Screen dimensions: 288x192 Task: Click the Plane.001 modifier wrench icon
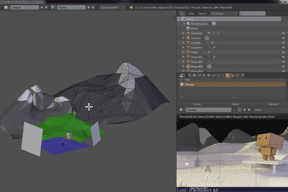click(x=214, y=57)
